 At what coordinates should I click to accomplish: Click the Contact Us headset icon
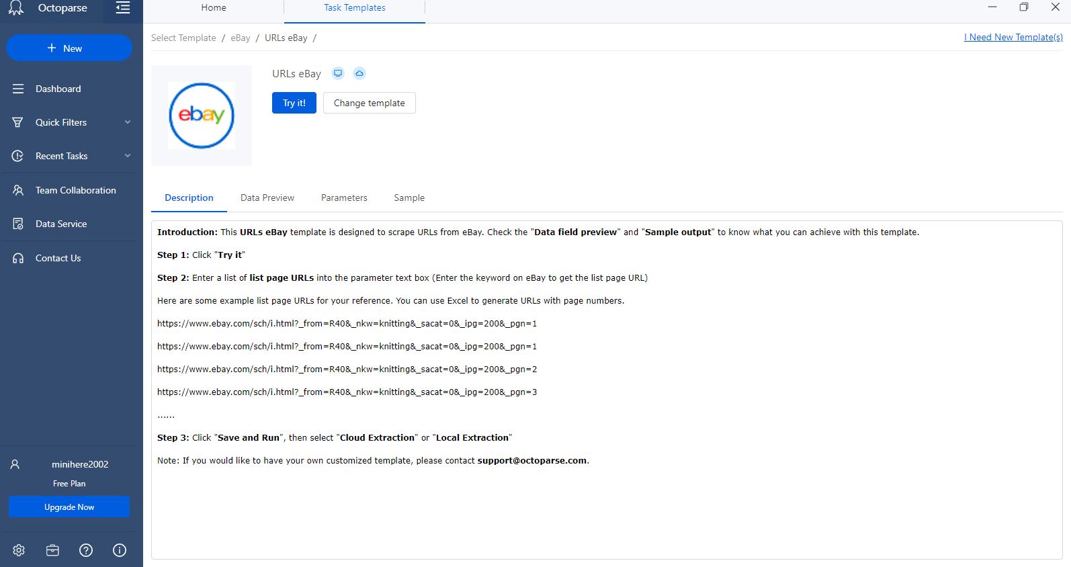tap(18, 258)
